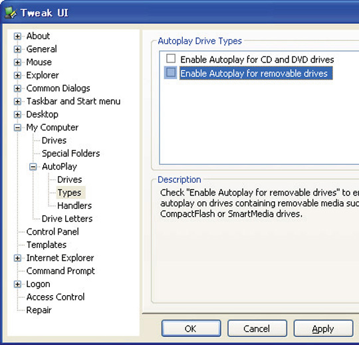
Task: Open Handlers under AutoPlay
Action: 74,205
